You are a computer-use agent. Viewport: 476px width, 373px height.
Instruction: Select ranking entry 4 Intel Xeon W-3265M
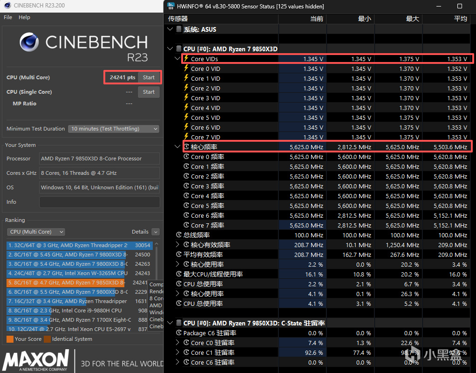[x=79, y=273]
